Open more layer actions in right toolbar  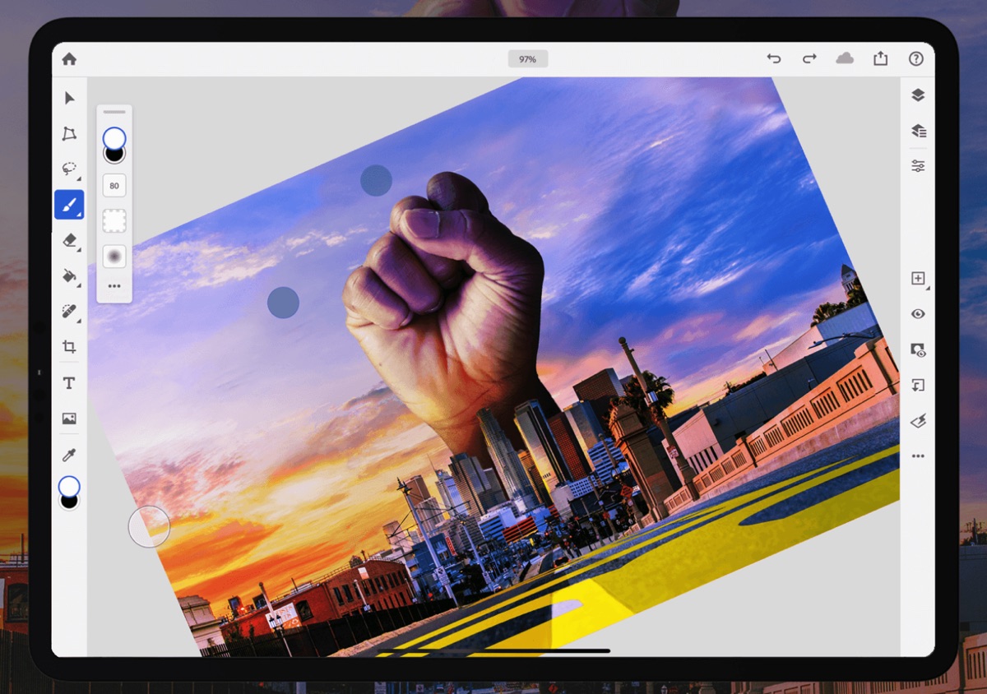pyautogui.click(x=918, y=456)
